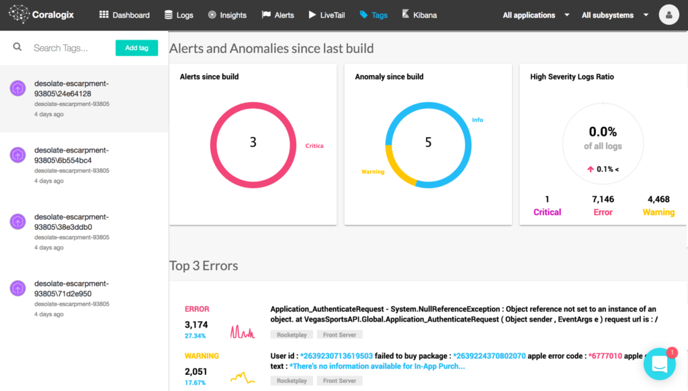The width and height of the screenshot is (688, 391).
Task: Click the 0.0% of all logs circle
Action: 603,144
